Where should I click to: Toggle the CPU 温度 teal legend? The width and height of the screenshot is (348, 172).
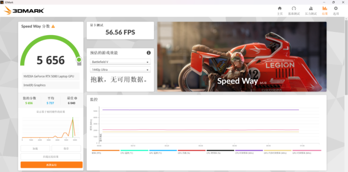point(134,152)
